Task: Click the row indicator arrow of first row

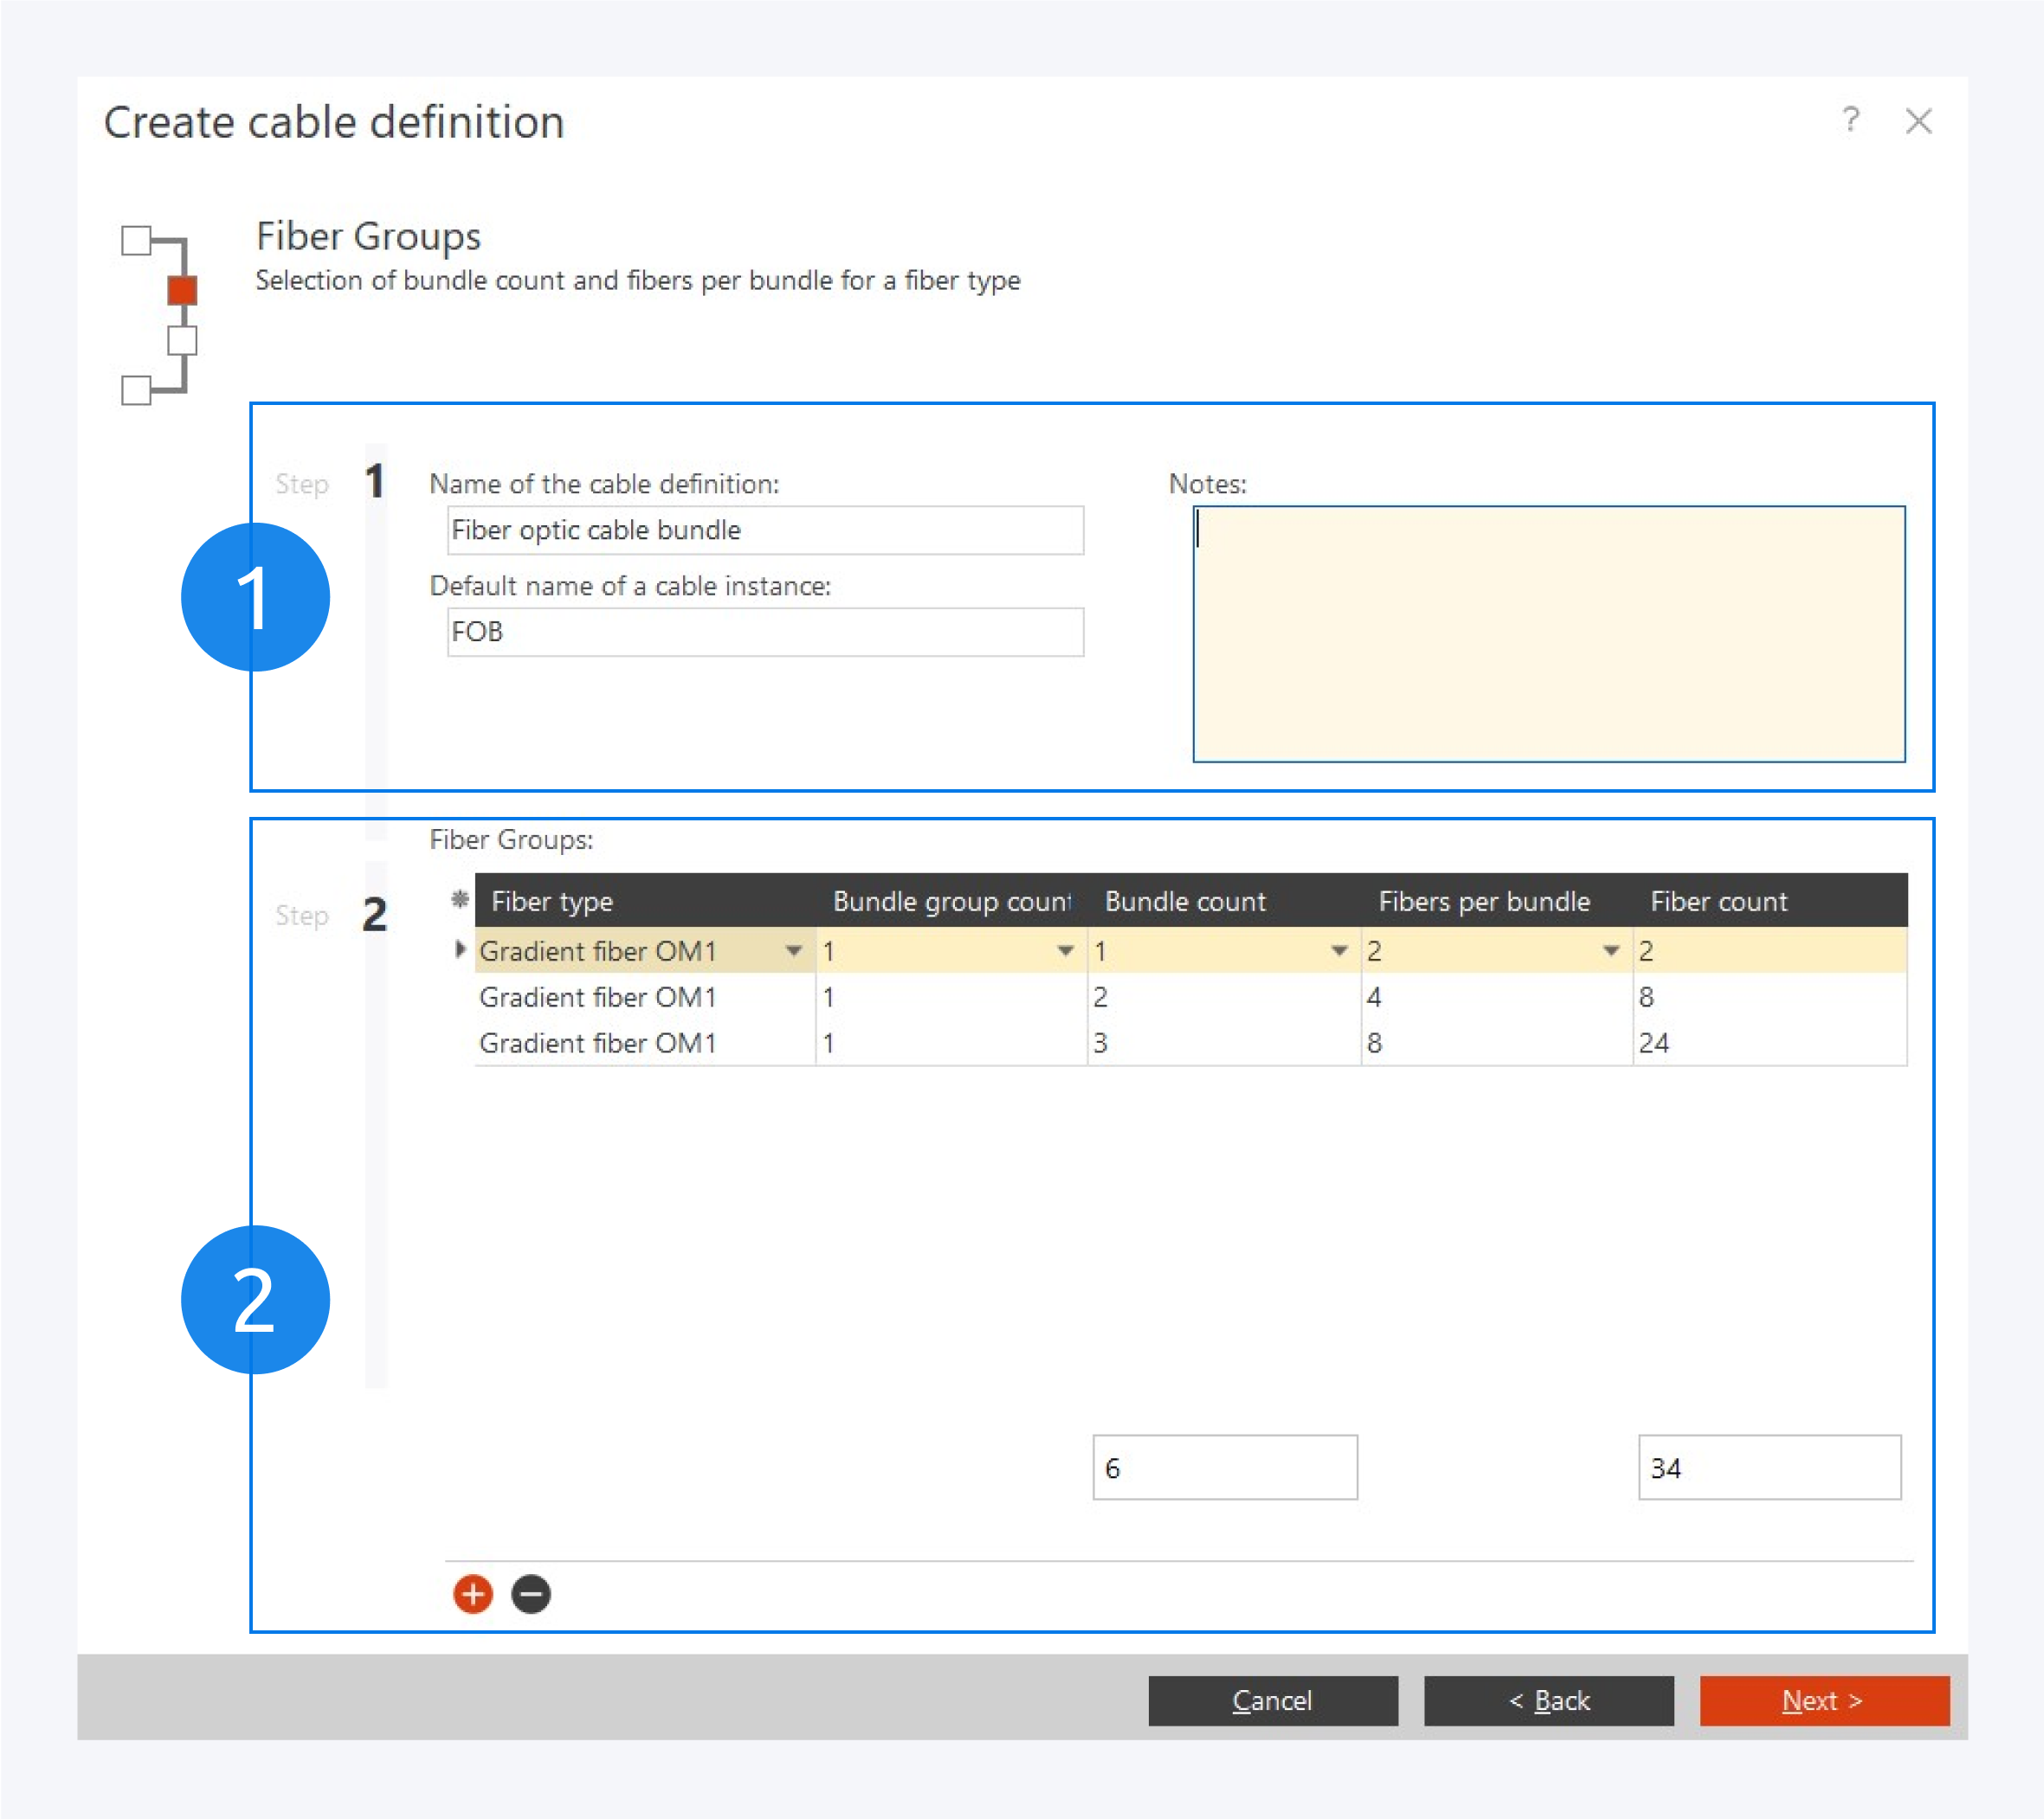Action: coord(459,949)
